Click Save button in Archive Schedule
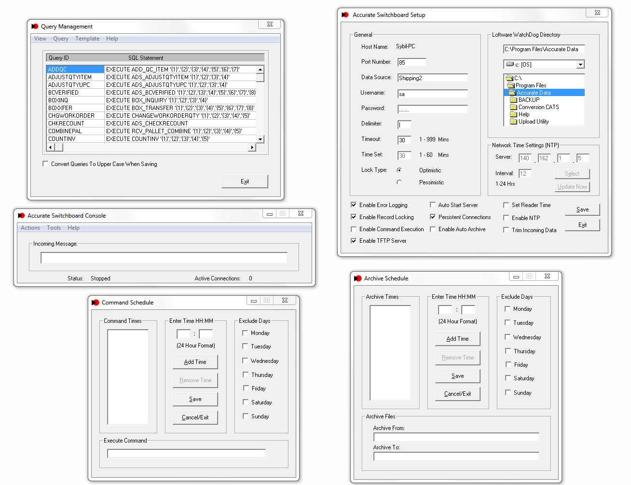631x485 pixels. click(x=457, y=376)
